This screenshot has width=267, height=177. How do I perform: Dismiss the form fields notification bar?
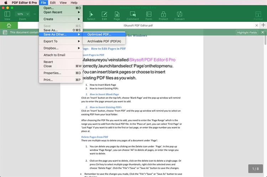pos(263,32)
